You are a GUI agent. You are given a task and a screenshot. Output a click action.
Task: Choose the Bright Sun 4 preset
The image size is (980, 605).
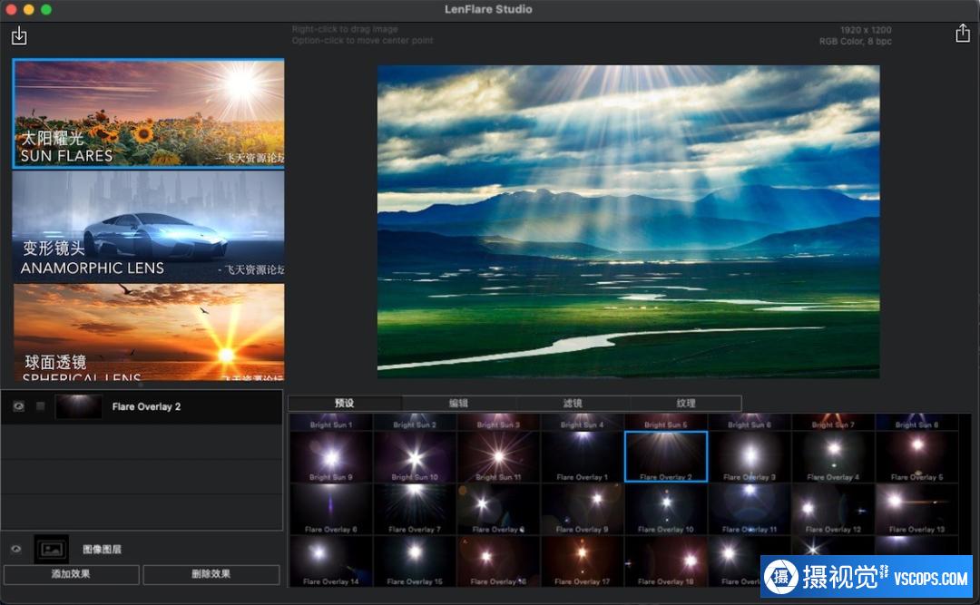(x=583, y=422)
